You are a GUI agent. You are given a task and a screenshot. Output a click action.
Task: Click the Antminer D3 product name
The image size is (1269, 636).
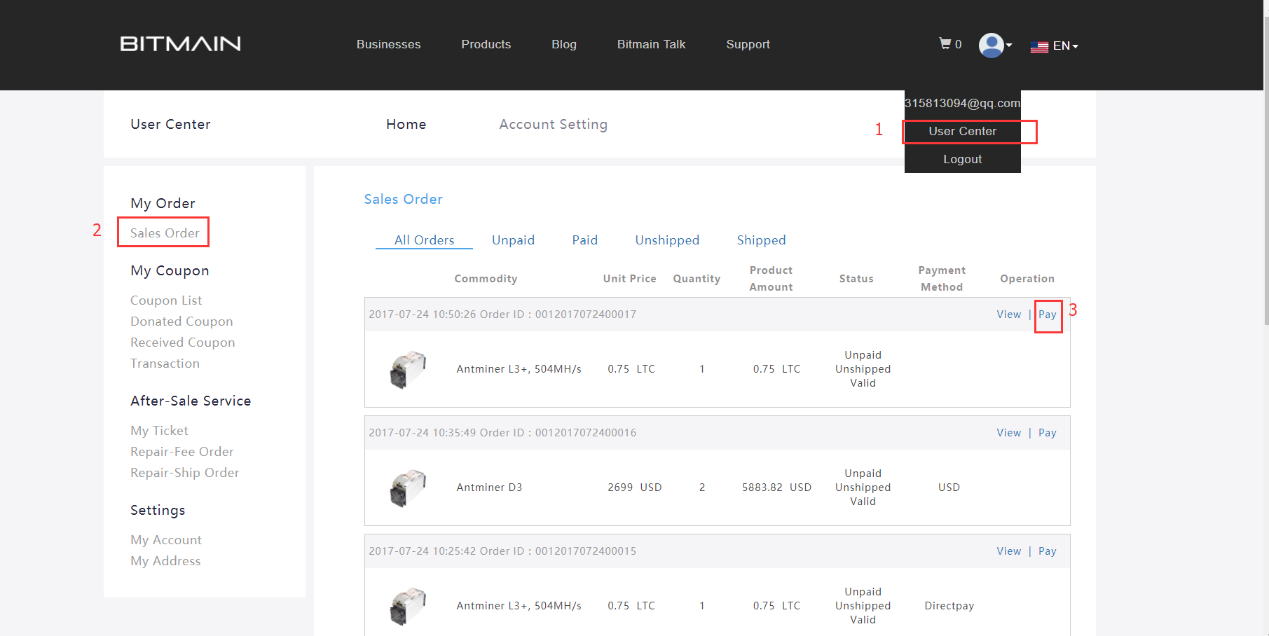click(489, 487)
